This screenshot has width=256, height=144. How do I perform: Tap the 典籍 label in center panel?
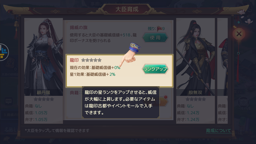[74, 93]
